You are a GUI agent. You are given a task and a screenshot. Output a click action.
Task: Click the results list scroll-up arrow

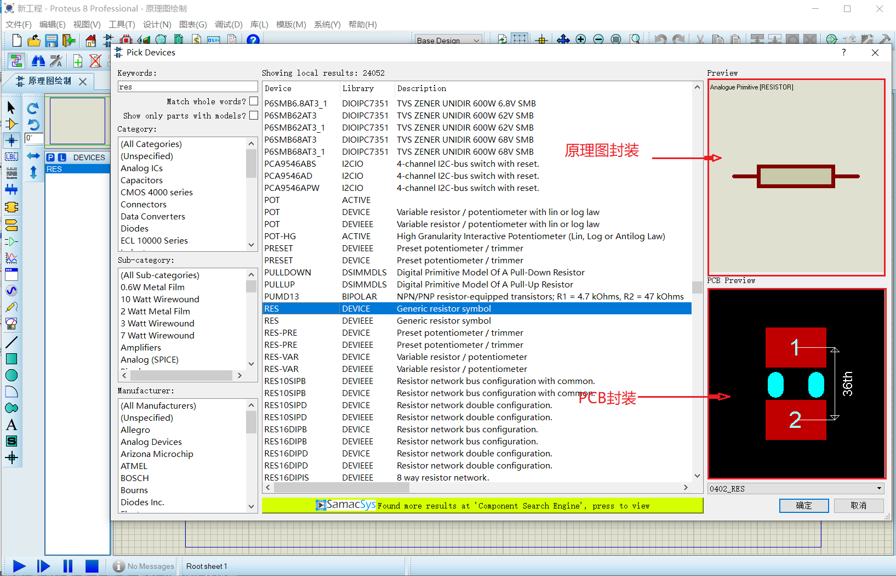pyautogui.click(x=697, y=87)
